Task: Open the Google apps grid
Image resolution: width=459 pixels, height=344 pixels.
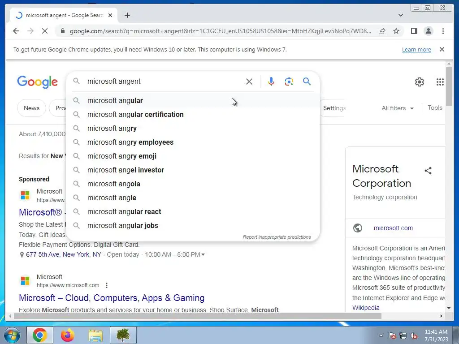Action: click(x=440, y=82)
